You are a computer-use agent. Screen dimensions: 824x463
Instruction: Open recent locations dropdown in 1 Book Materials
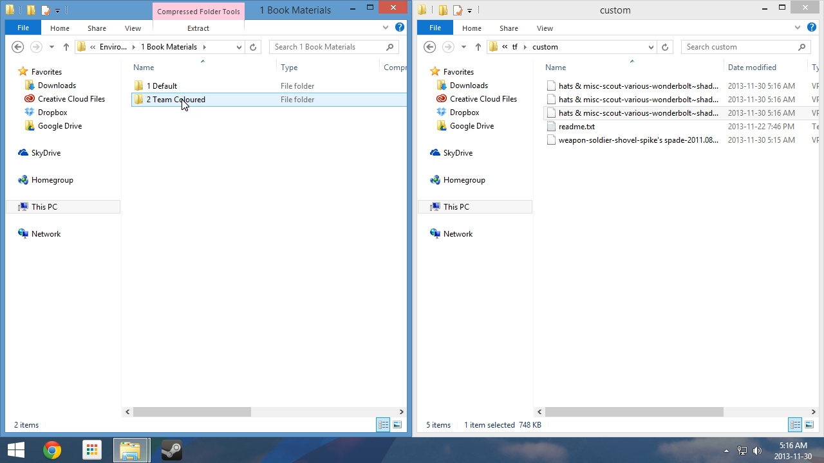tap(51, 47)
